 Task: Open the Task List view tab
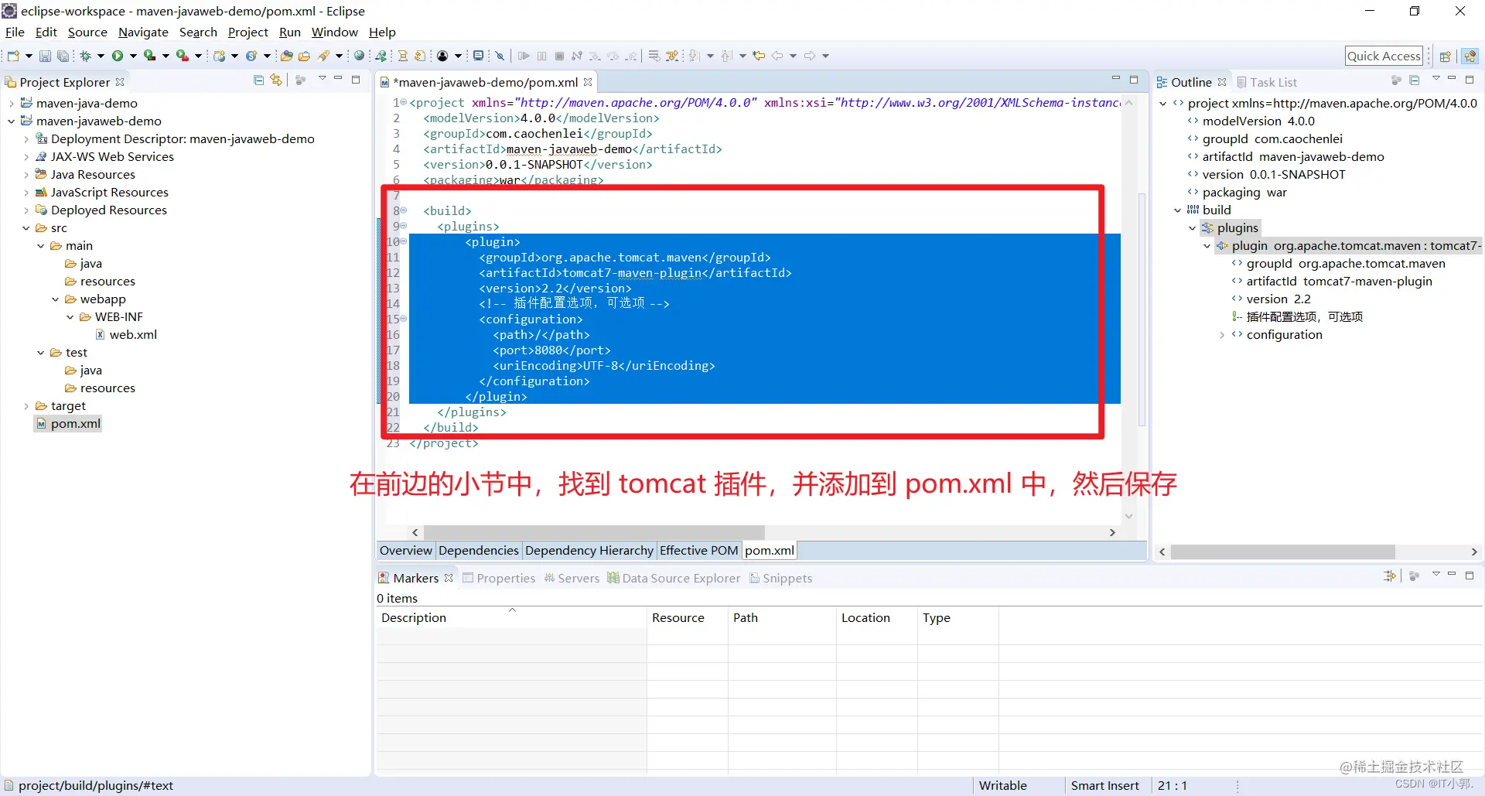click(x=1266, y=82)
